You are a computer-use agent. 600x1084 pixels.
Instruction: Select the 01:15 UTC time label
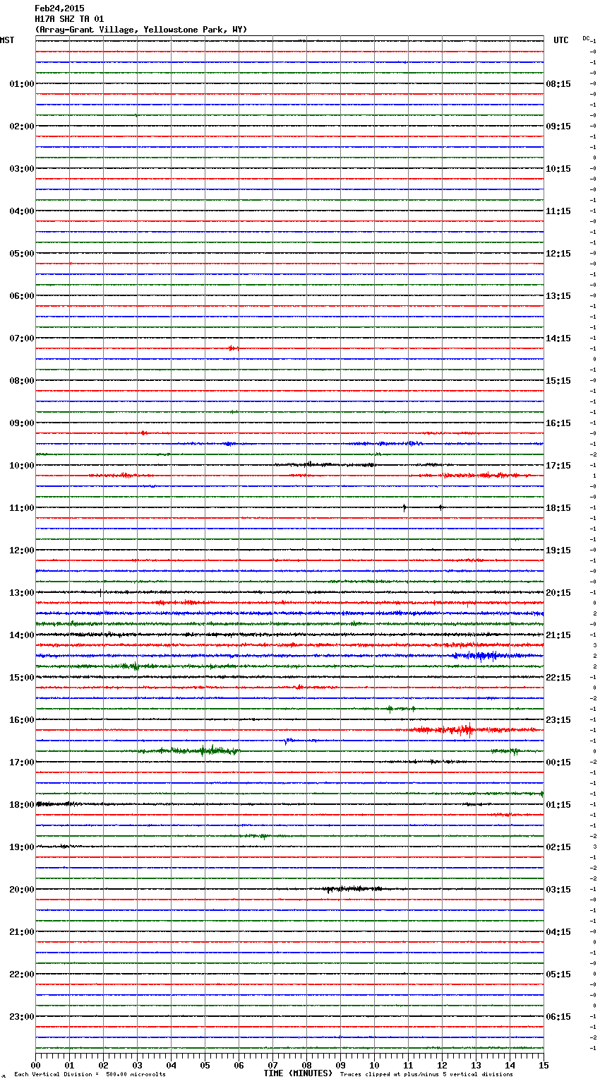[x=558, y=805]
